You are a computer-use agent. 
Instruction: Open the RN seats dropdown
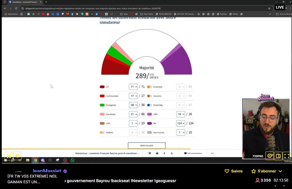181,123
